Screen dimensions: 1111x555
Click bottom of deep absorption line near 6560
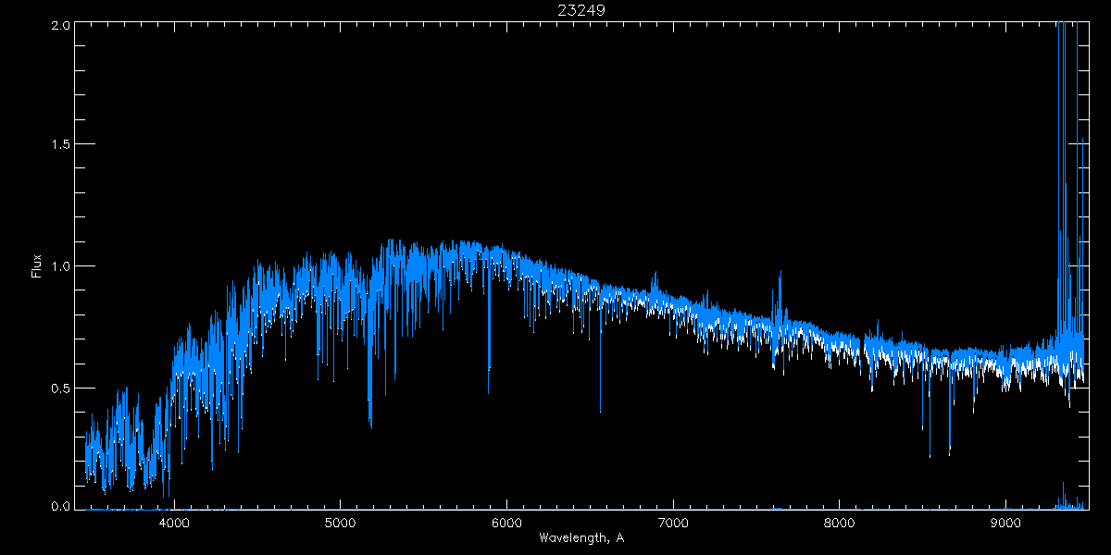tap(600, 411)
